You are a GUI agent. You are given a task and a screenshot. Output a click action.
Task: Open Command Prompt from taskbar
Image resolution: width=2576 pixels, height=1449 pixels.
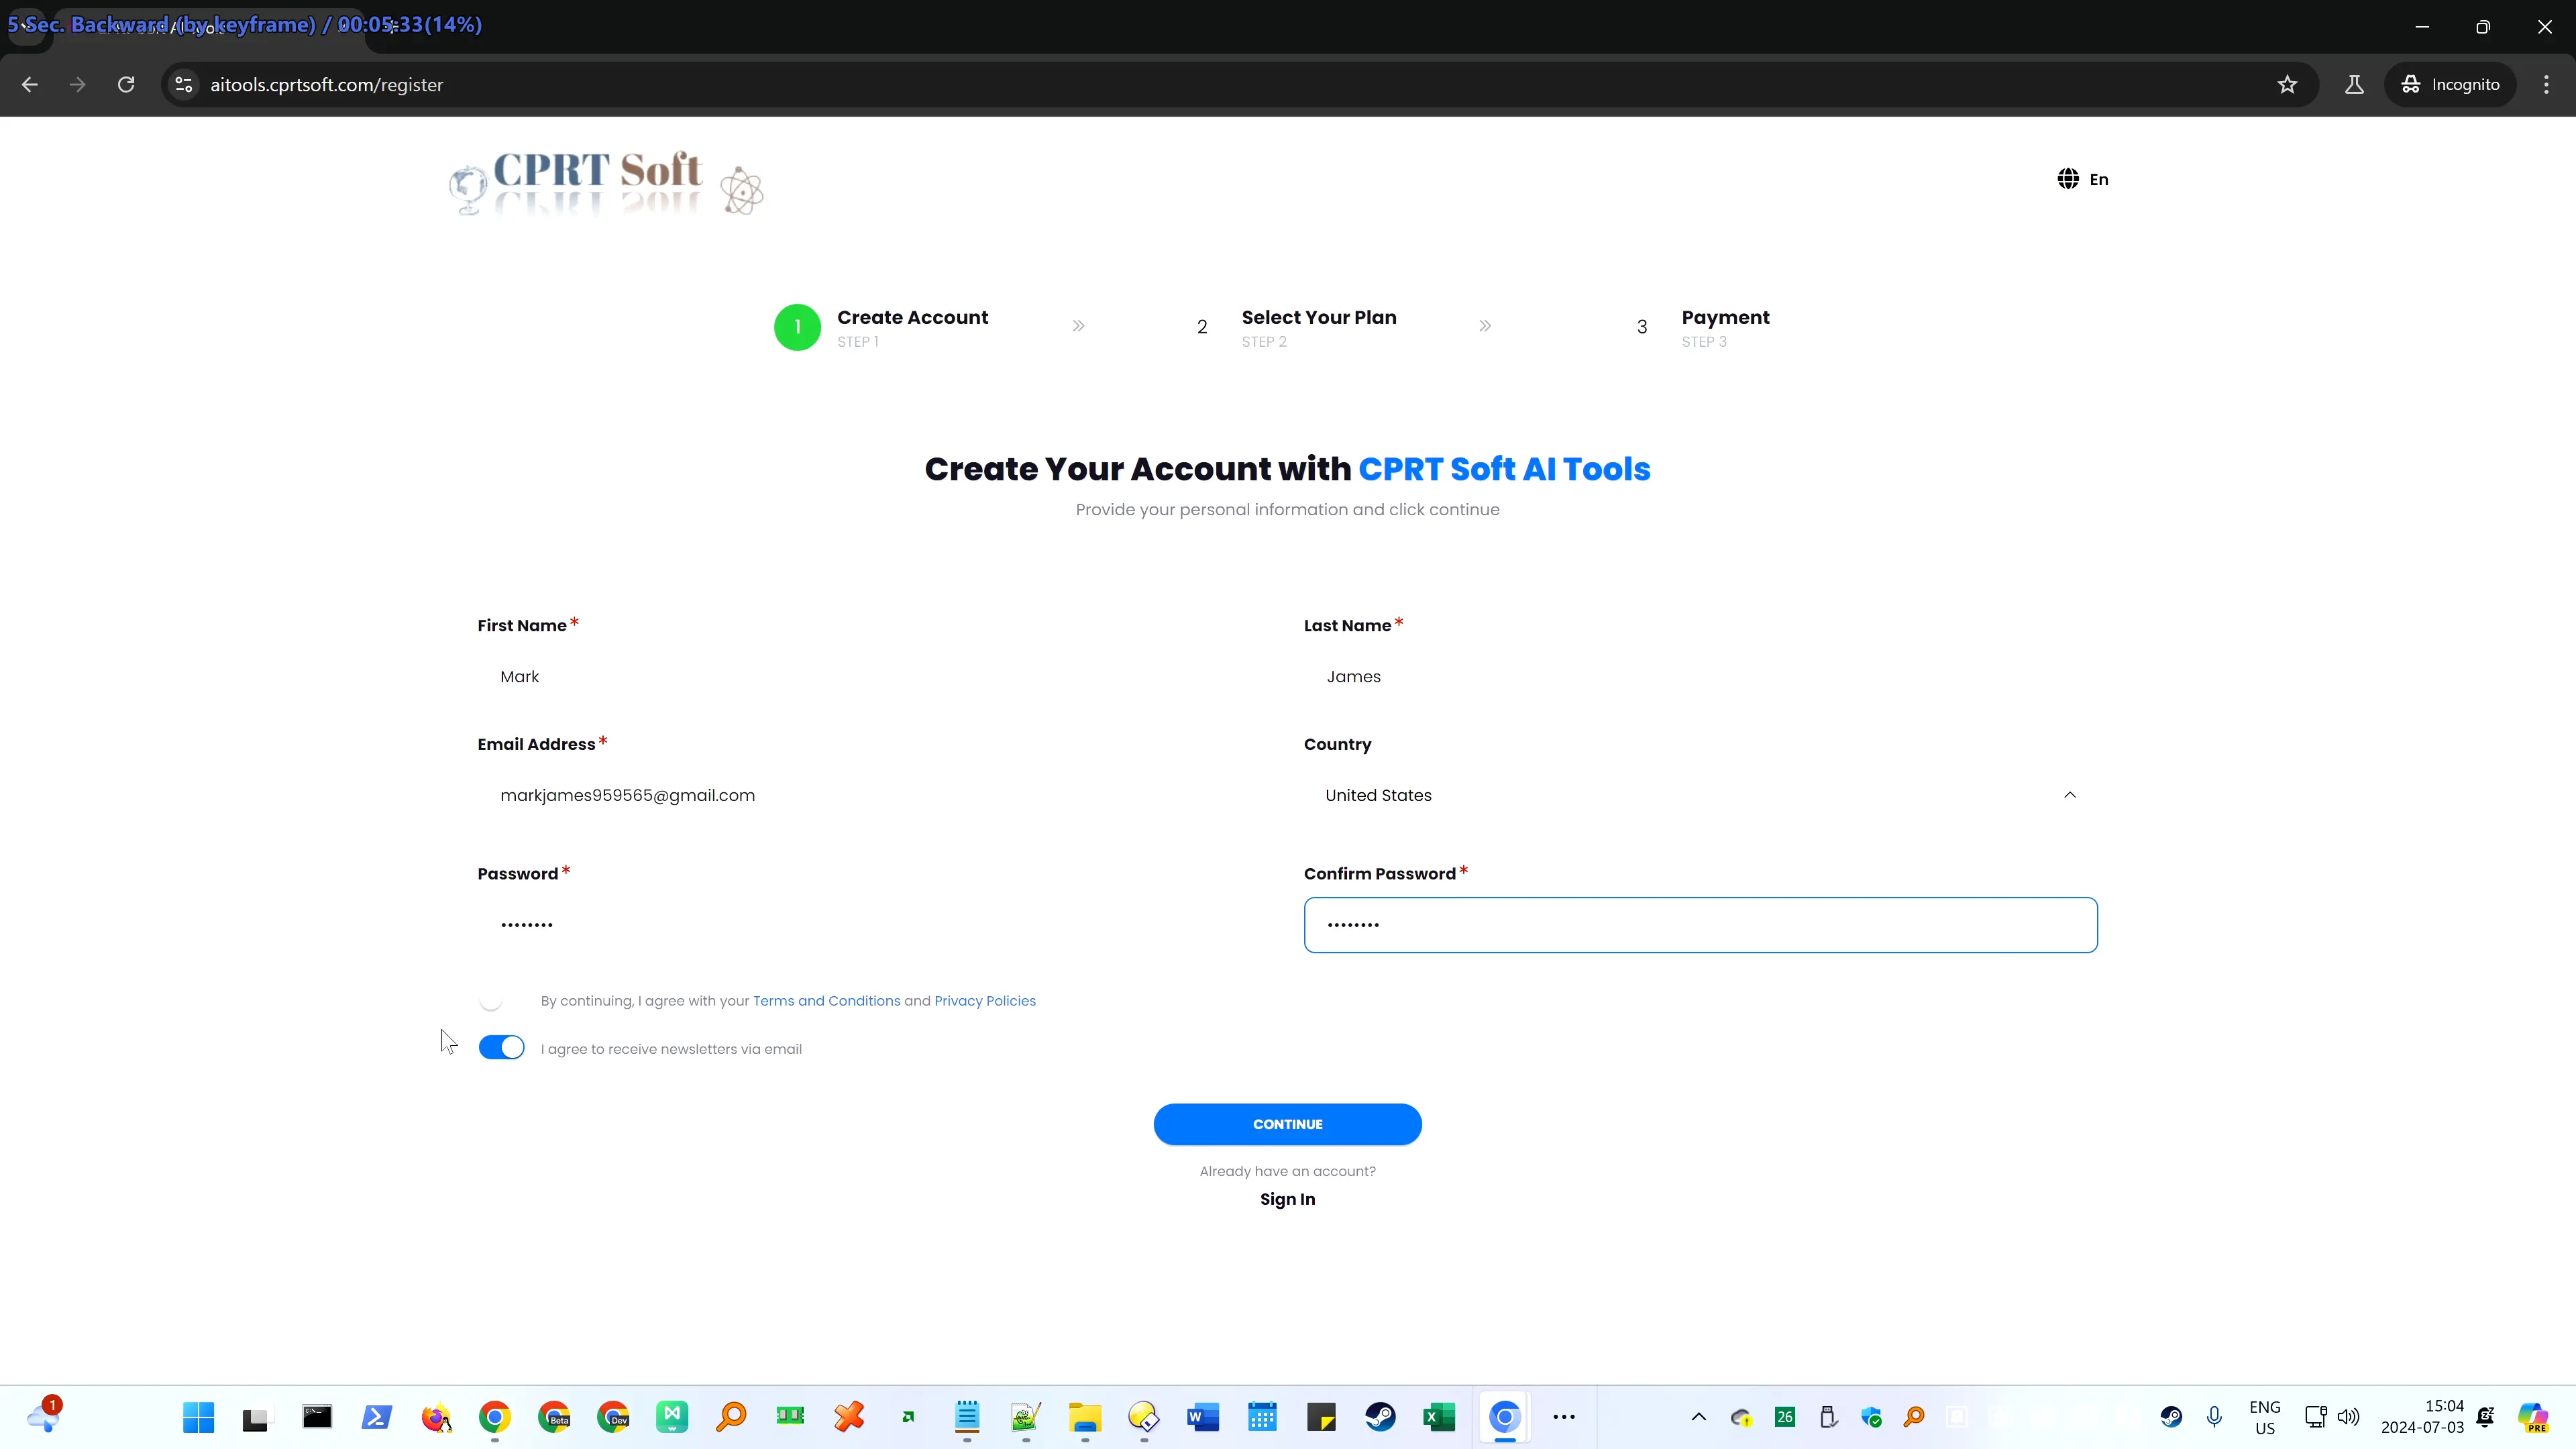pyautogui.click(x=317, y=1417)
